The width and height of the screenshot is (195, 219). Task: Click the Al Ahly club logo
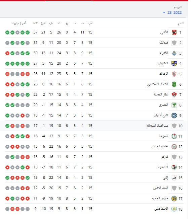pyautogui.click(x=174, y=32)
